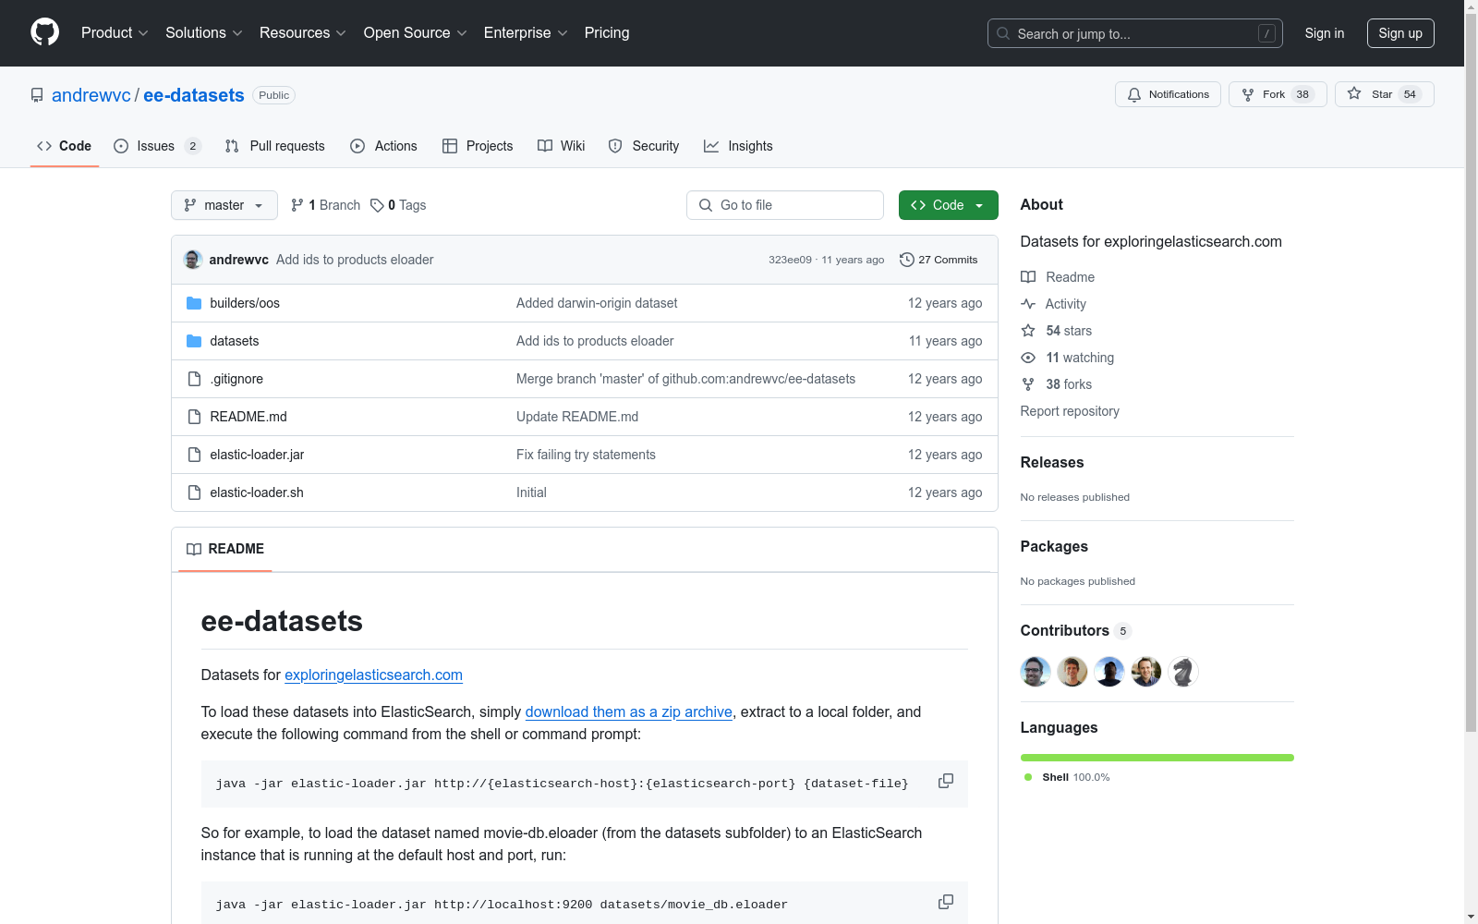Open the master branch selector
Screen dimensions: 1478x924
click(x=224, y=205)
